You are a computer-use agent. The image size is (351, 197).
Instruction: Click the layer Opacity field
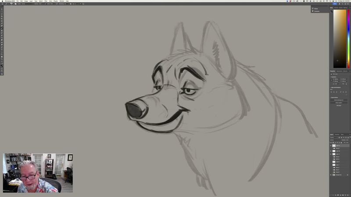[x=347, y=140]
